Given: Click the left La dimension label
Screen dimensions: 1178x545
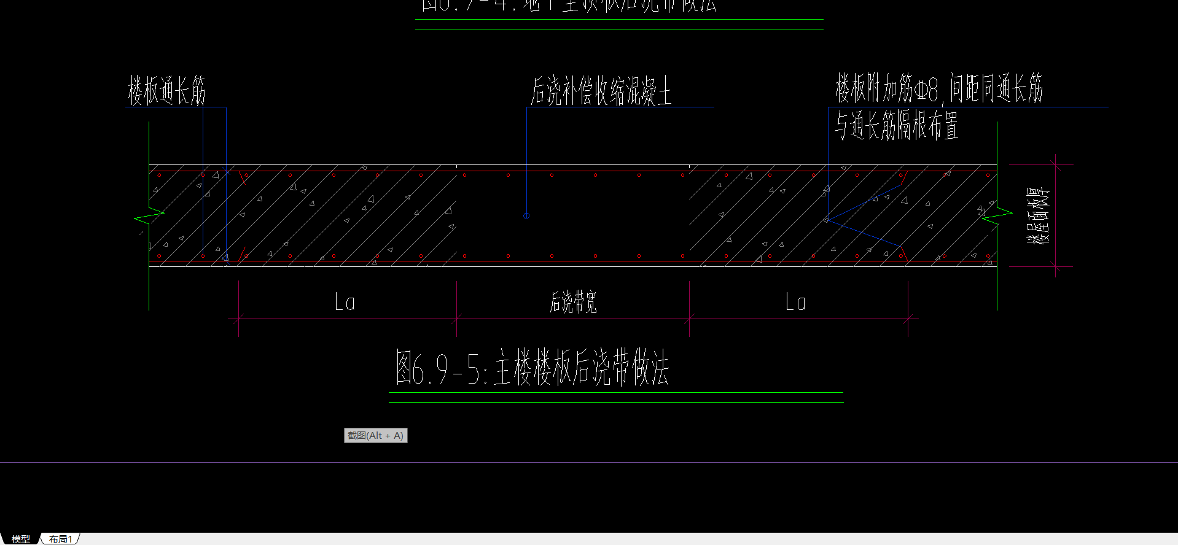Looking at the screenshot, I should click(x=345, y=302).
